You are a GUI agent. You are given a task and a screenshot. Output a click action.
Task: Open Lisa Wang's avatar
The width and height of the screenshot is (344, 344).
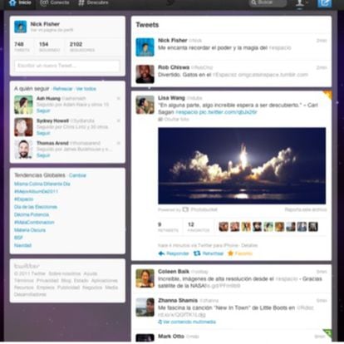click(x=145, y=105)
